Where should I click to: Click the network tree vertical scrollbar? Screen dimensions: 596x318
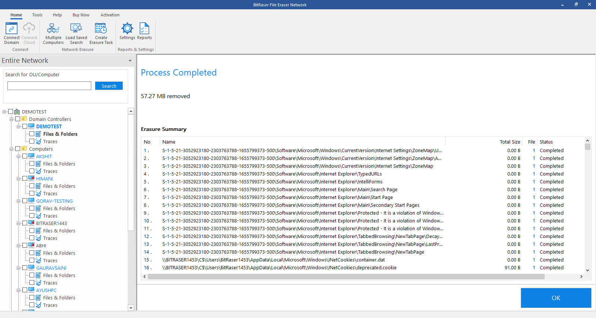(131, 173)
